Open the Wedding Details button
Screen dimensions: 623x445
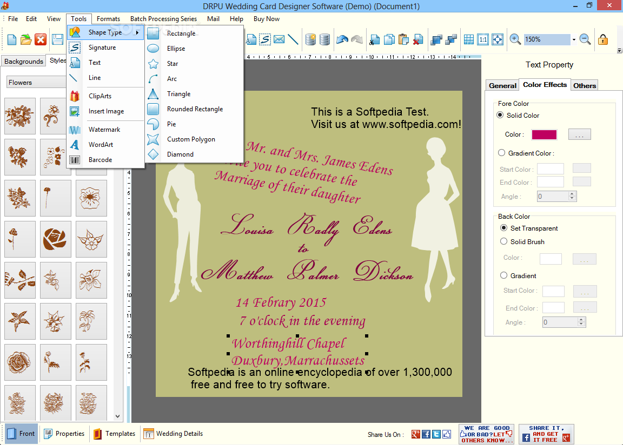[173, 434]
